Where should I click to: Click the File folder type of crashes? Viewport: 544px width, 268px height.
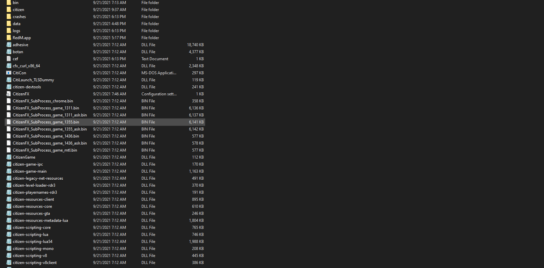150,16
